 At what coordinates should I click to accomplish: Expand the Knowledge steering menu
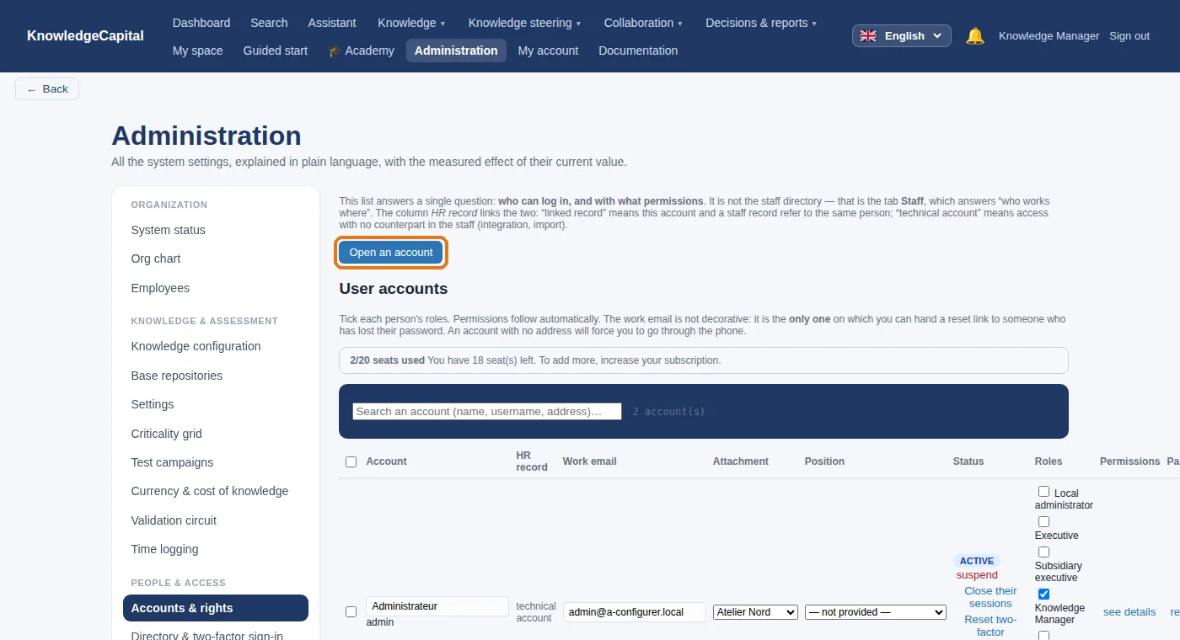click(x=524, y=23)
